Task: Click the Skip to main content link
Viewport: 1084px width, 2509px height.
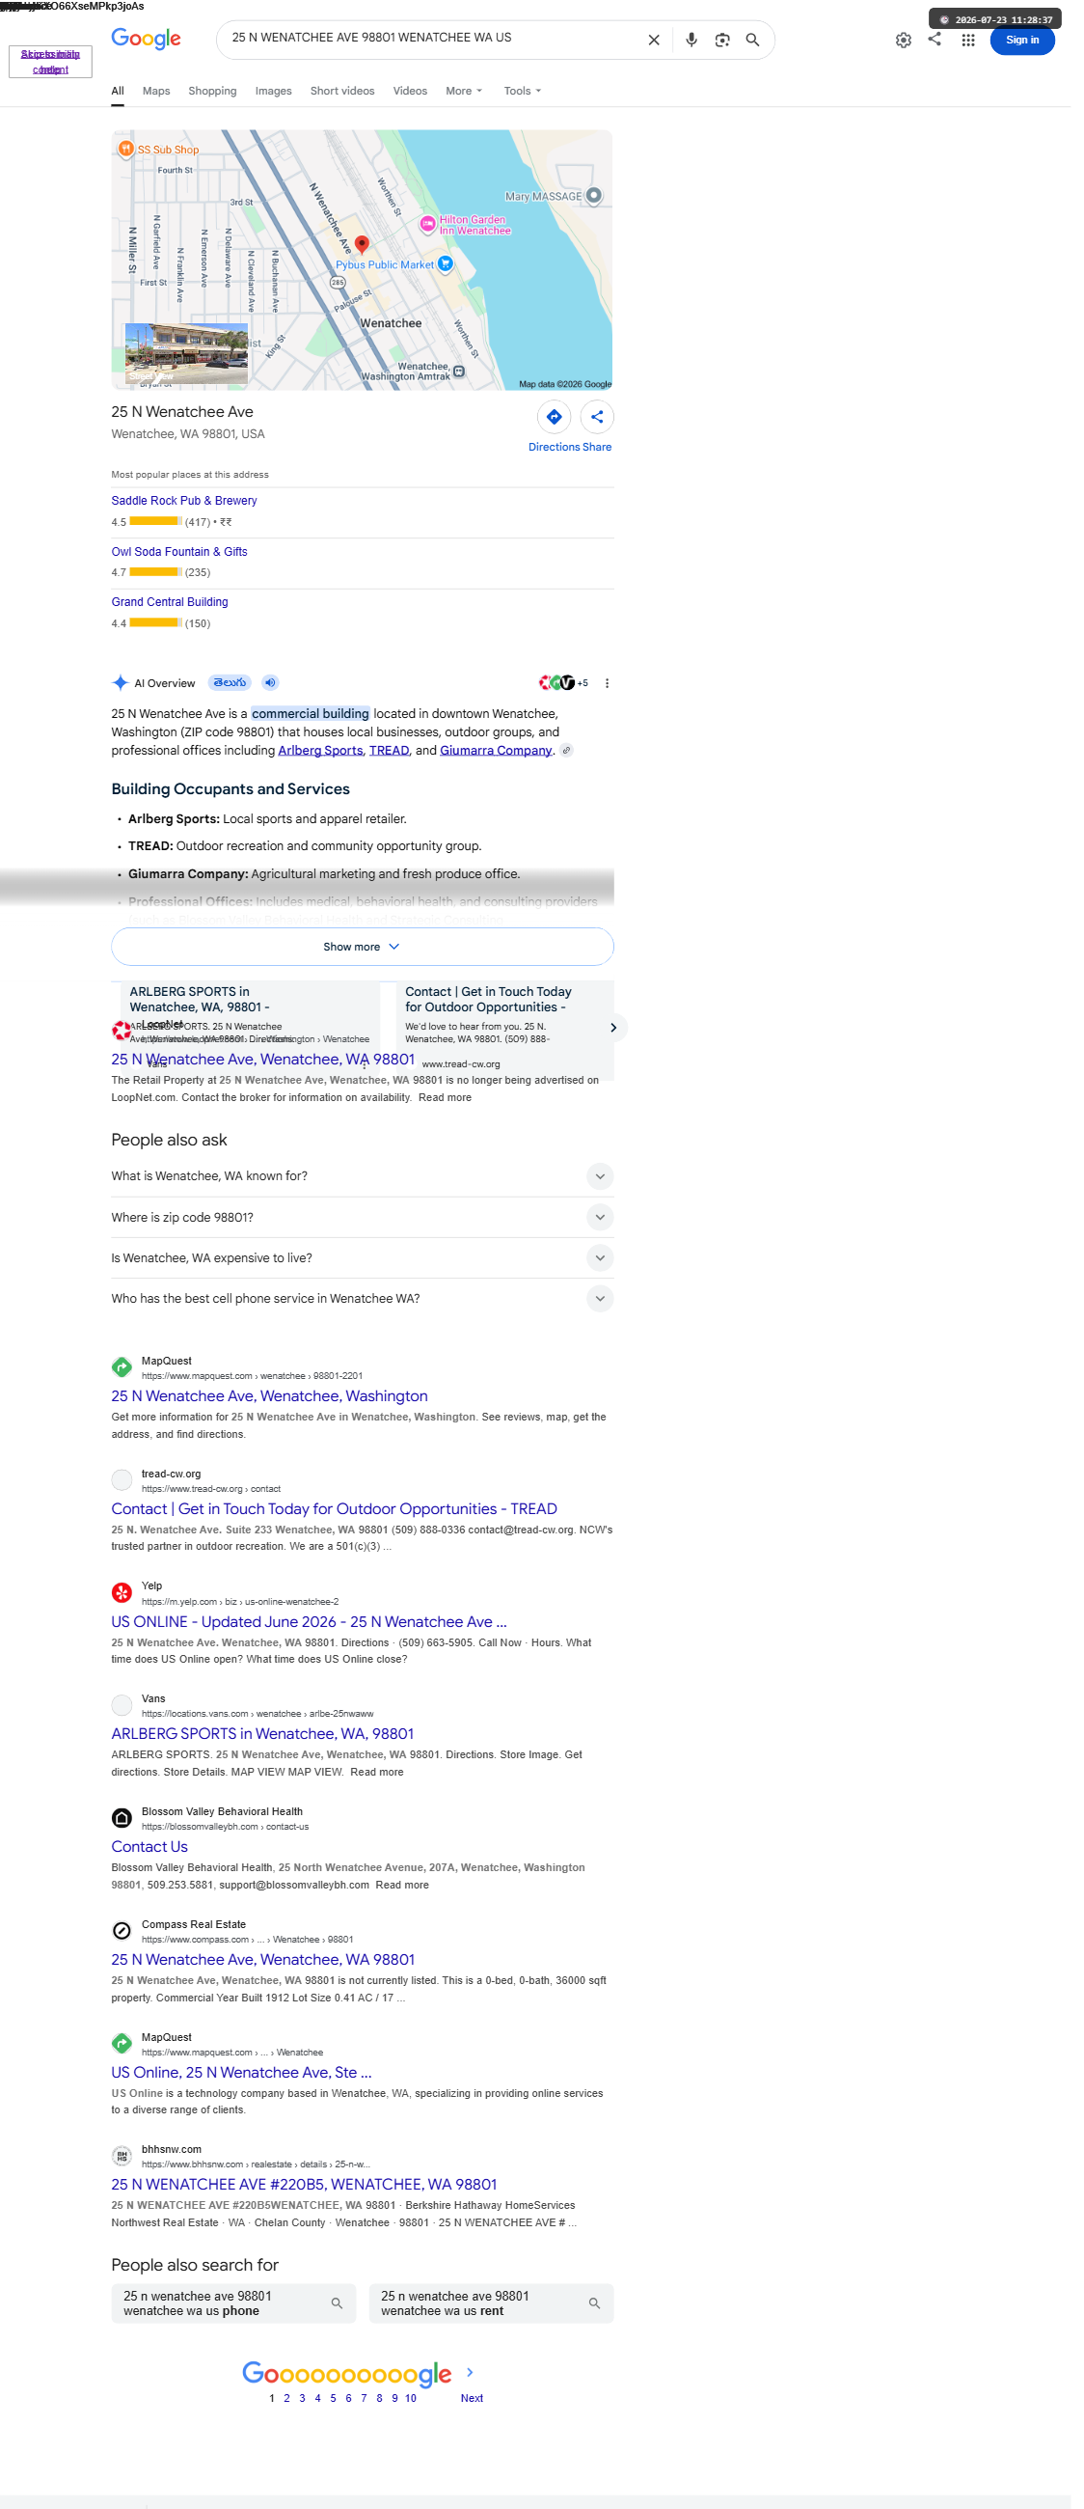Action: point(50,63)
